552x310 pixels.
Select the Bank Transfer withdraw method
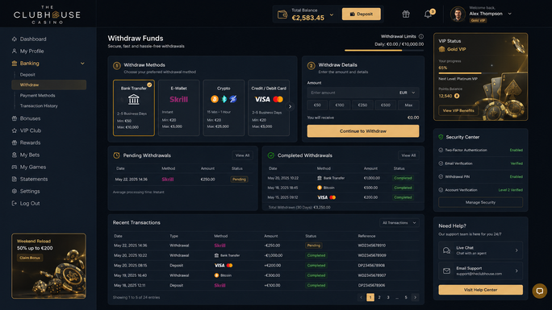click(x=134, y=108)
